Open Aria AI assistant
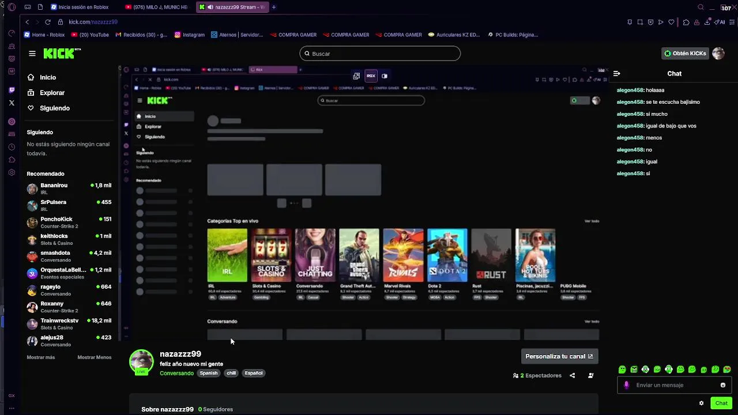The image size is (738, 415). pos(720,22)
